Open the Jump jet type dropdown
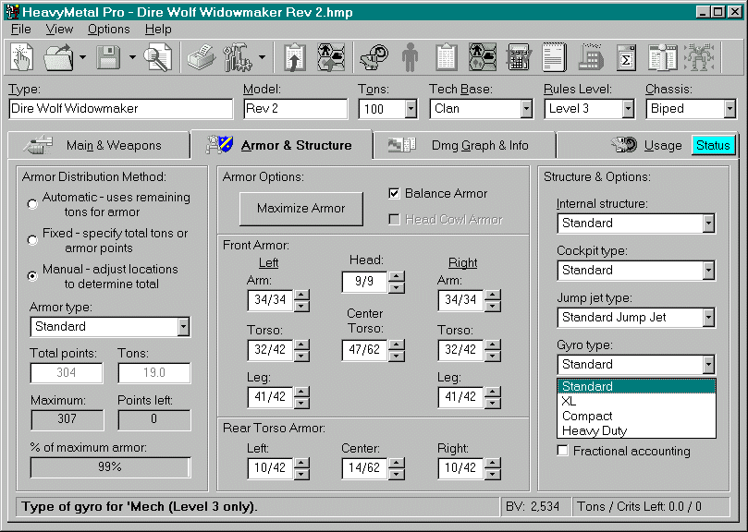This screenshot has height=532, width=748. 708,318
